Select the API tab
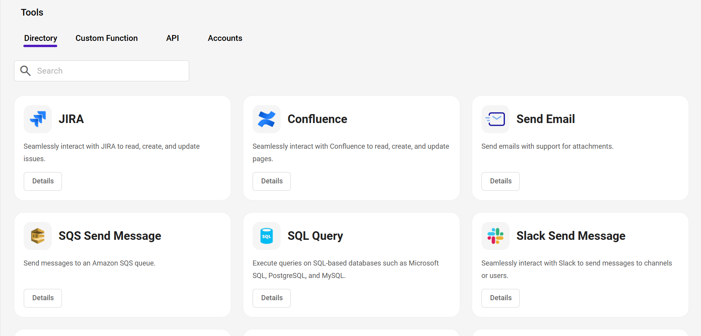Image resolution: width=701 pixels, height=336 pixels. 172,38
